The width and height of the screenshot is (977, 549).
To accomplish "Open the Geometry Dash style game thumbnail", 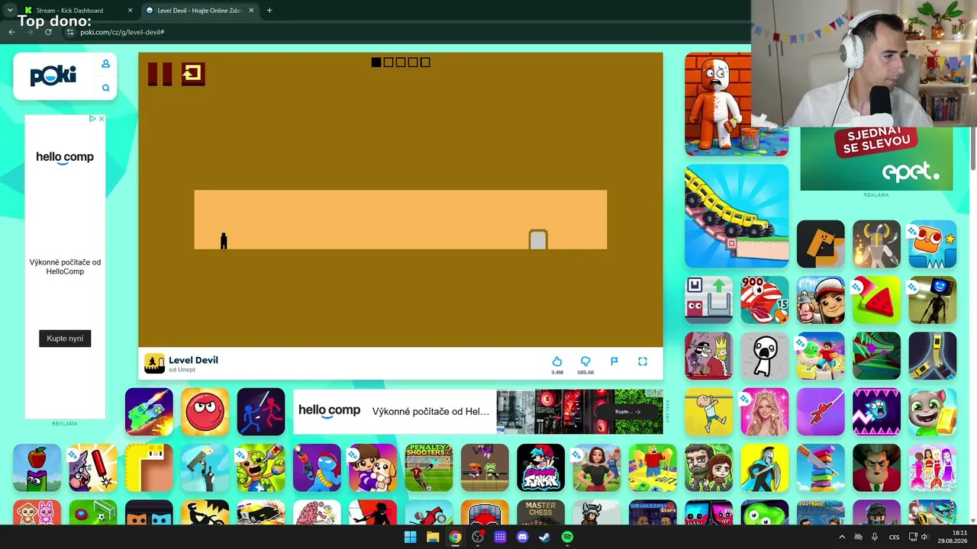I will 876,412.
